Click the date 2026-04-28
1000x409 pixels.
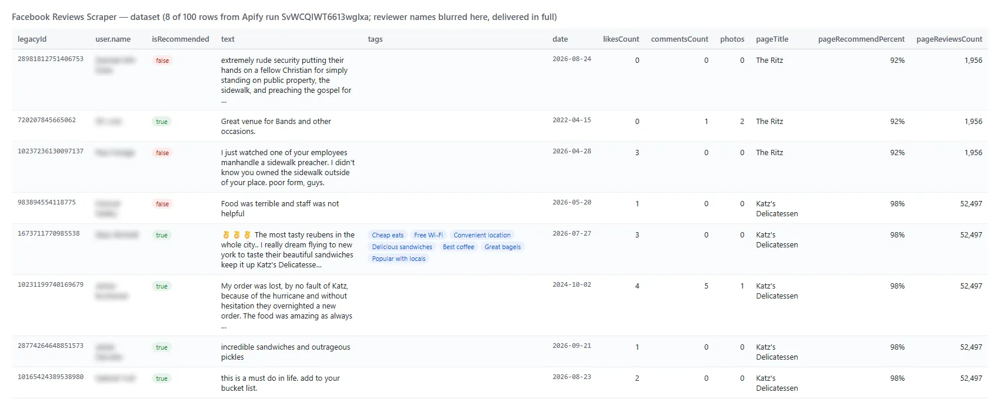[x=572, y=152]
